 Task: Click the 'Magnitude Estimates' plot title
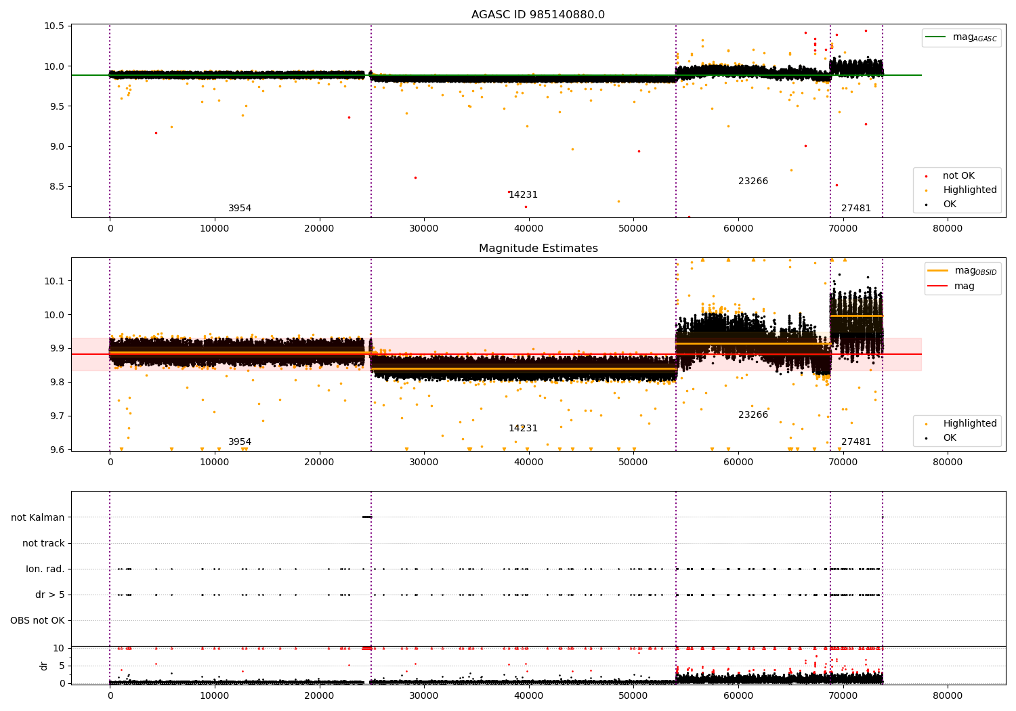point(538,249)
